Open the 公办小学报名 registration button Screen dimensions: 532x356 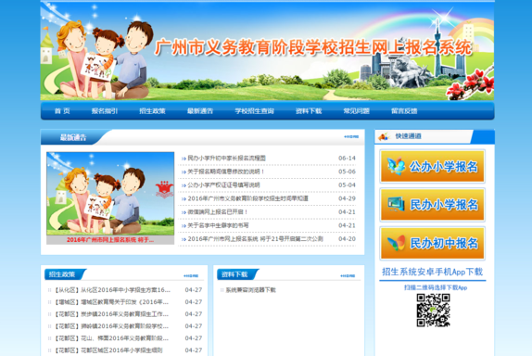[x=432, y=166]
